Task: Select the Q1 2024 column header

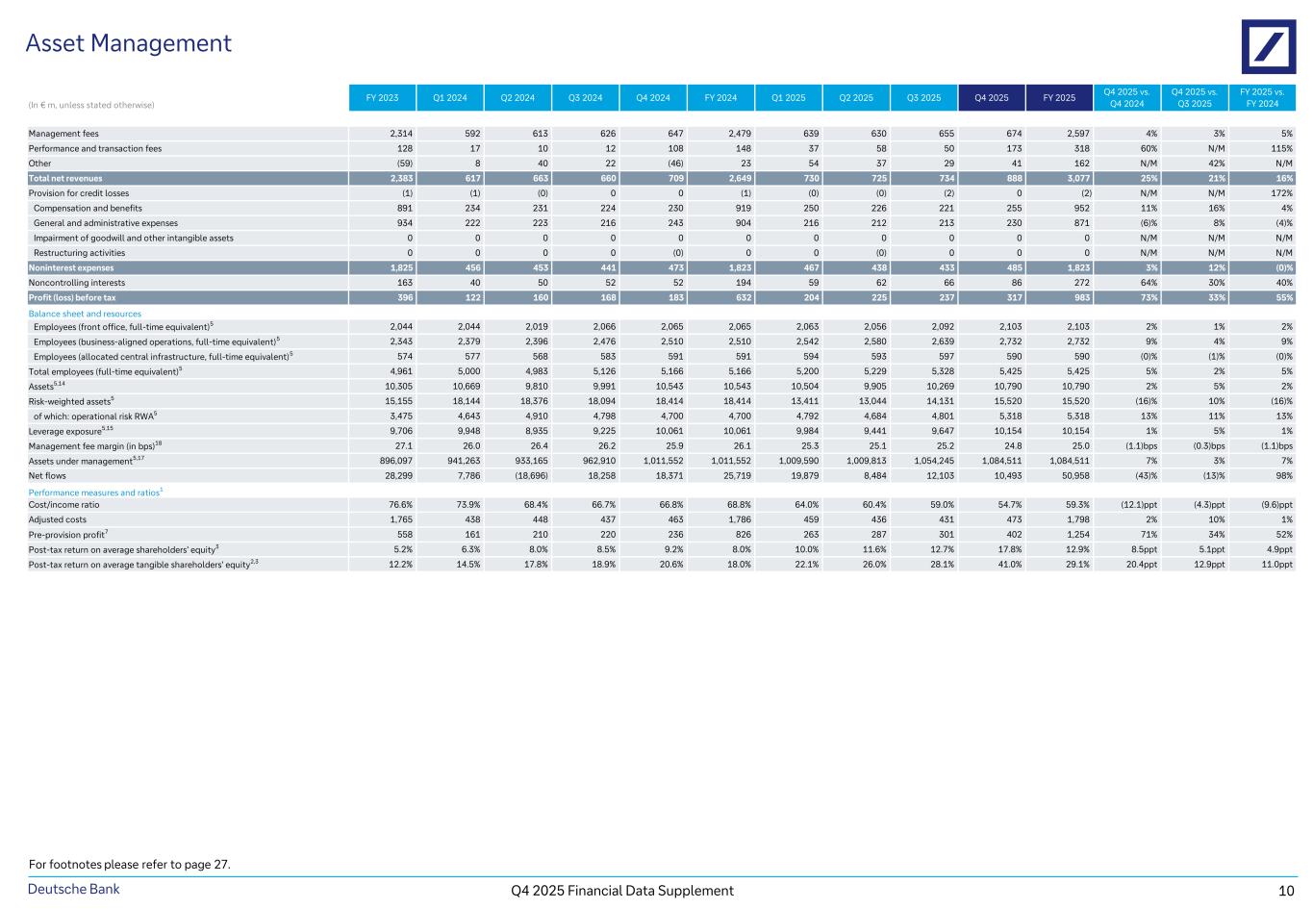Action: (449, 97)
